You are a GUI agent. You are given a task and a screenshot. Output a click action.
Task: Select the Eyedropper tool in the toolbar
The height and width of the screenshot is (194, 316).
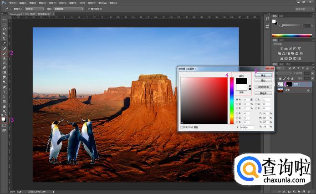coord(5,44)
